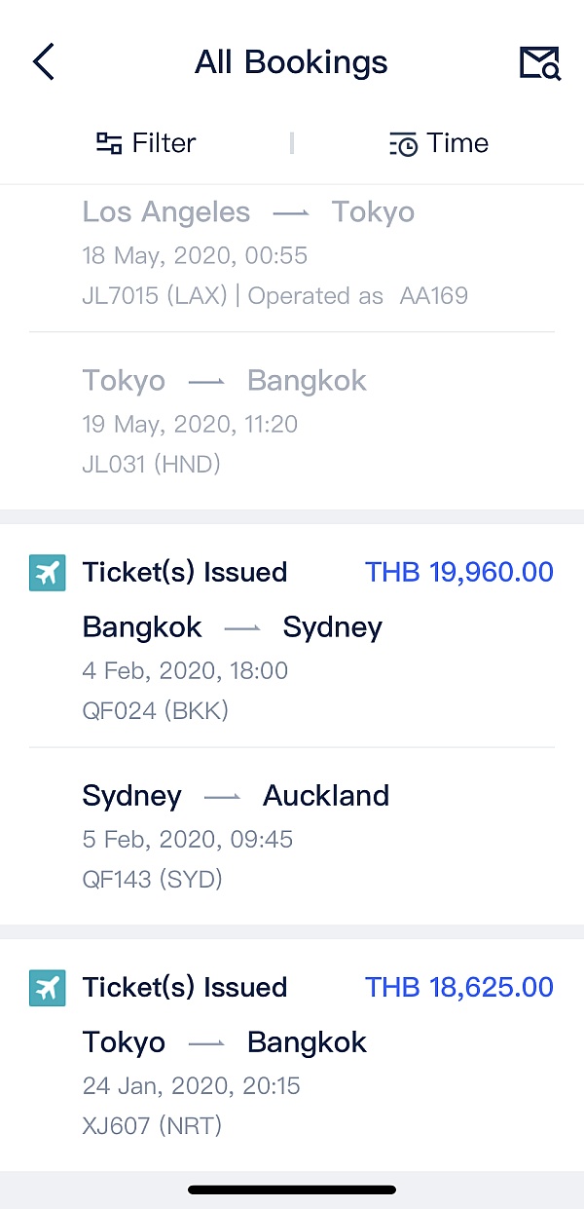Select the Time sorting icon

pyautogui.click(x=403, y=142)
